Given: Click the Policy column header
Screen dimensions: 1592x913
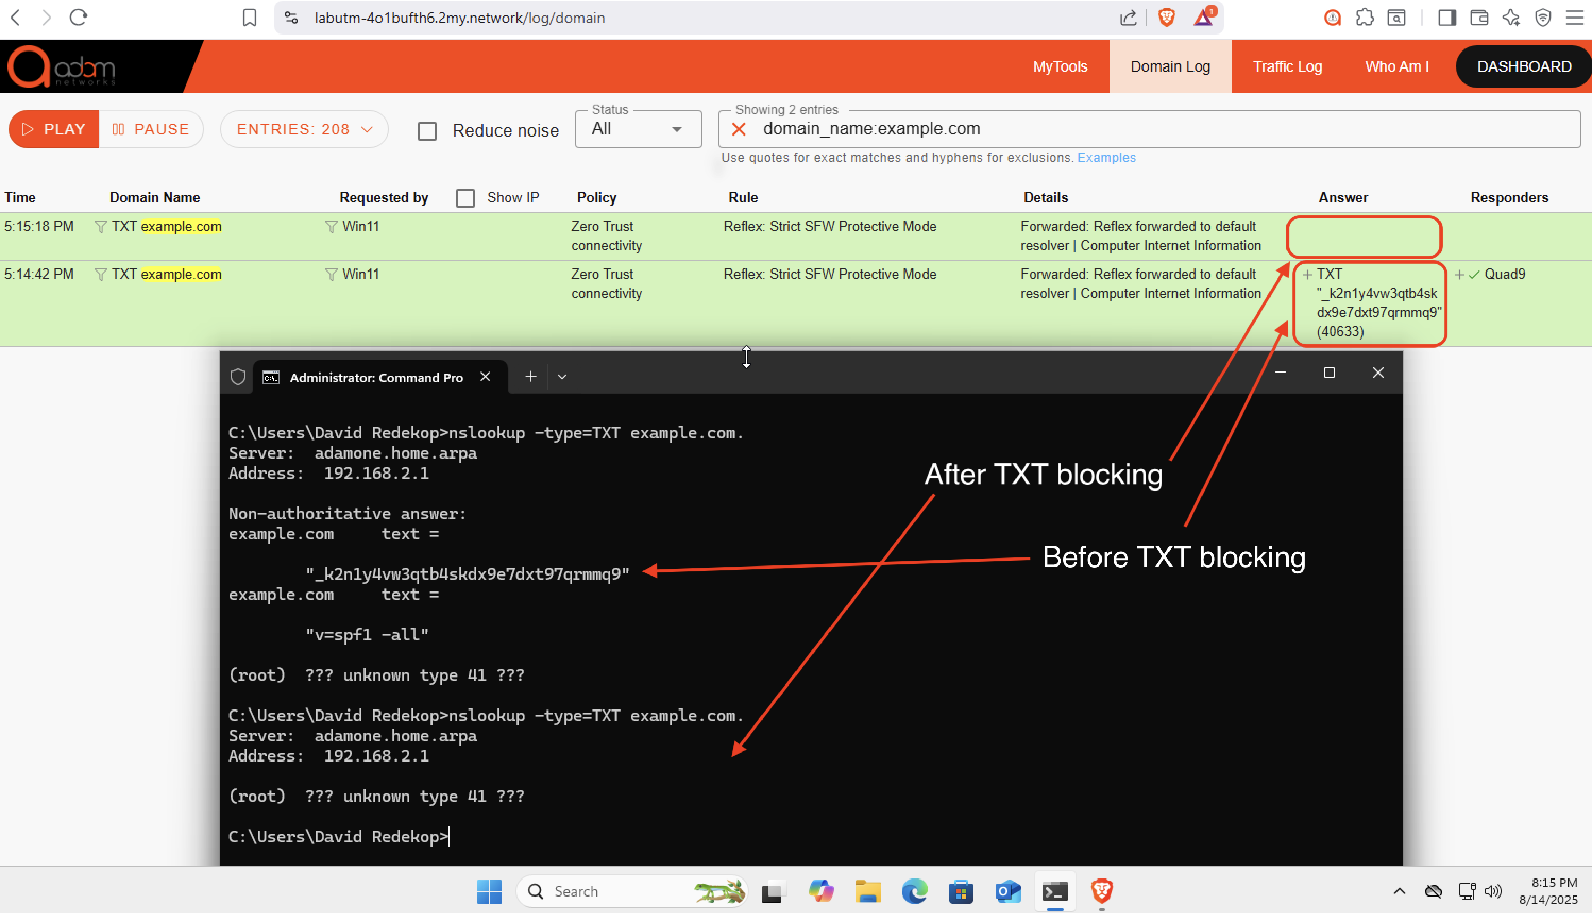Looking at the screenshot, I should pyautogui.click(x=596, y=198).
